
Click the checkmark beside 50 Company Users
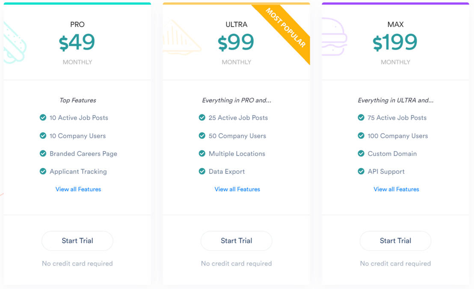coord(202,135)
